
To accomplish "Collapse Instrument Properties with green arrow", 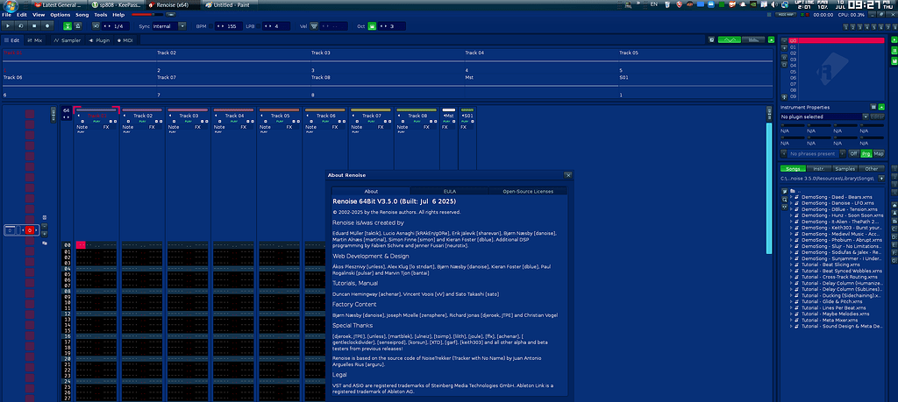I will [881, 107].
